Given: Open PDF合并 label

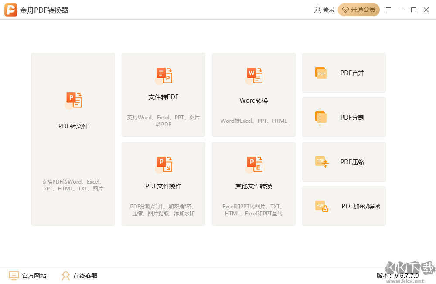Looking at the screenshot, I should [x=352, y=73].
